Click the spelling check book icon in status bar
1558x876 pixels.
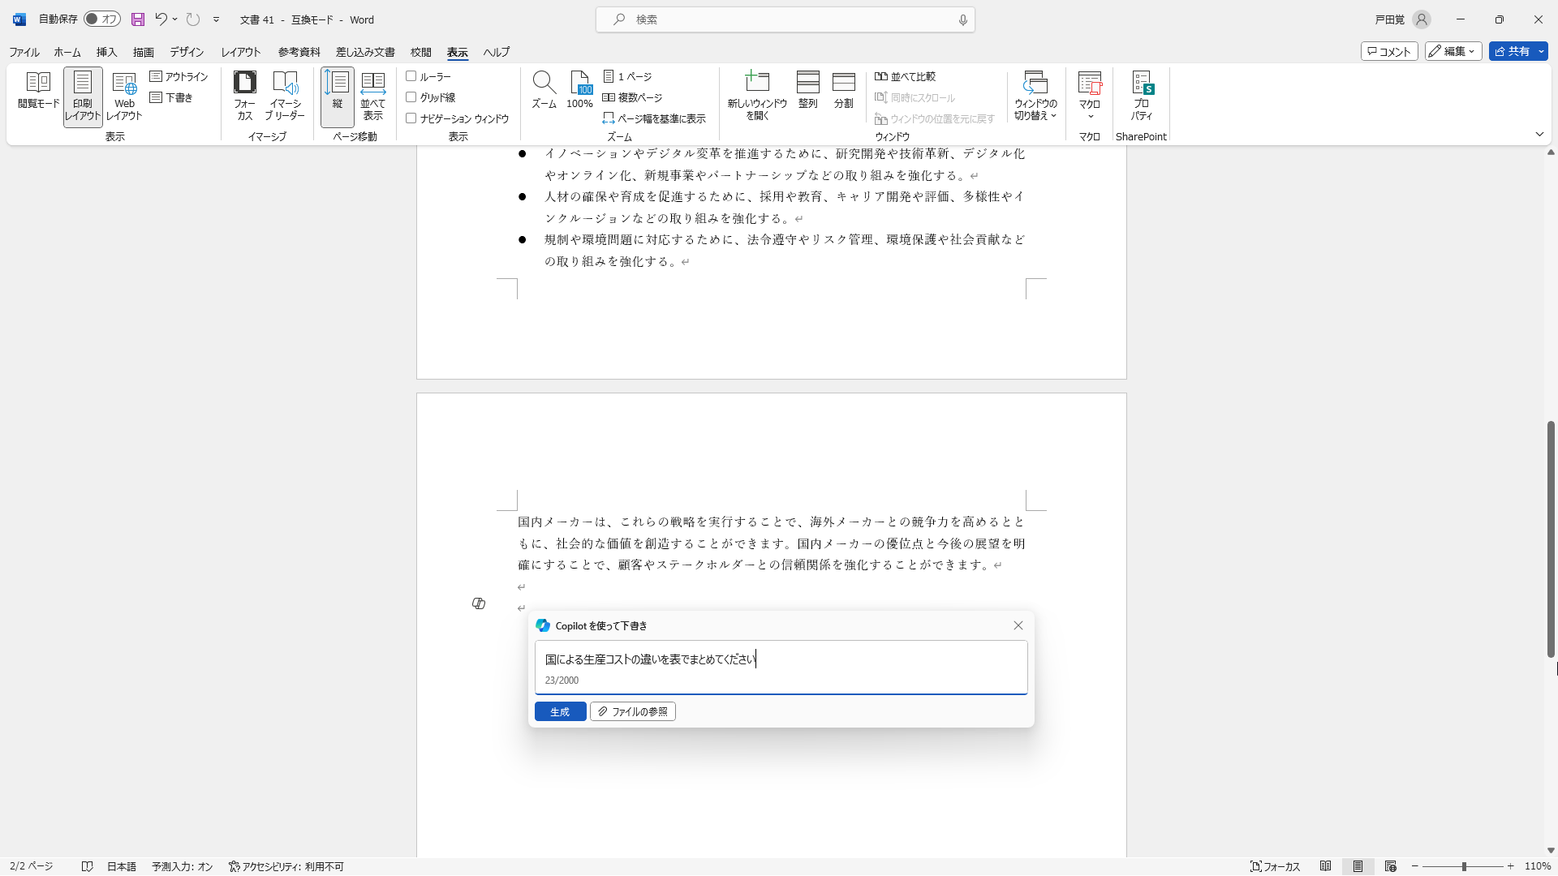click(x=88, y=866)
